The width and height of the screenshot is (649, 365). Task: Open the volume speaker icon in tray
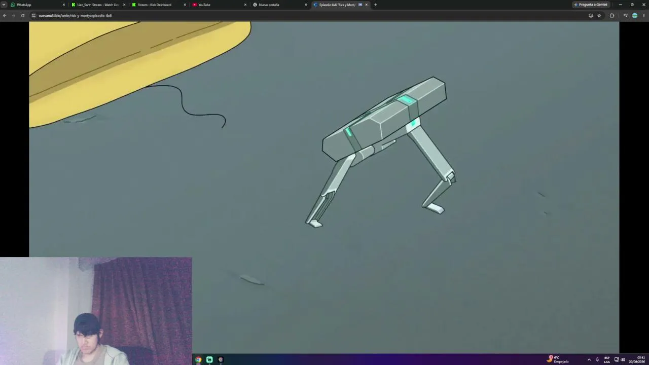click(x=623, y=359)
